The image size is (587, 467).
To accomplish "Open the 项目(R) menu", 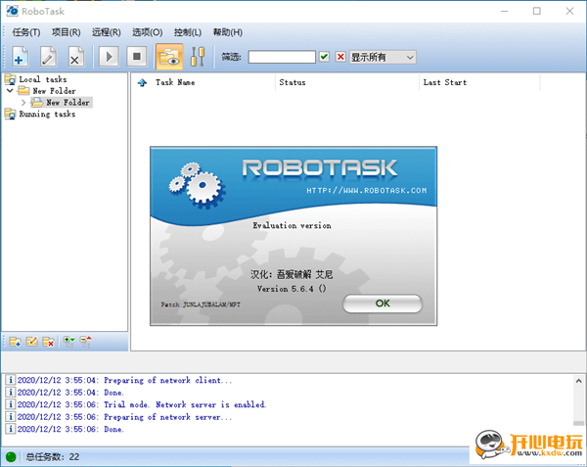I will click(x=66, y=32).
